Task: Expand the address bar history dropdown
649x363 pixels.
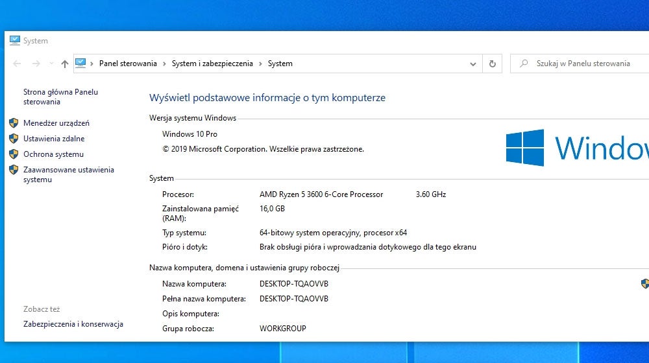Action: [473, 64]
